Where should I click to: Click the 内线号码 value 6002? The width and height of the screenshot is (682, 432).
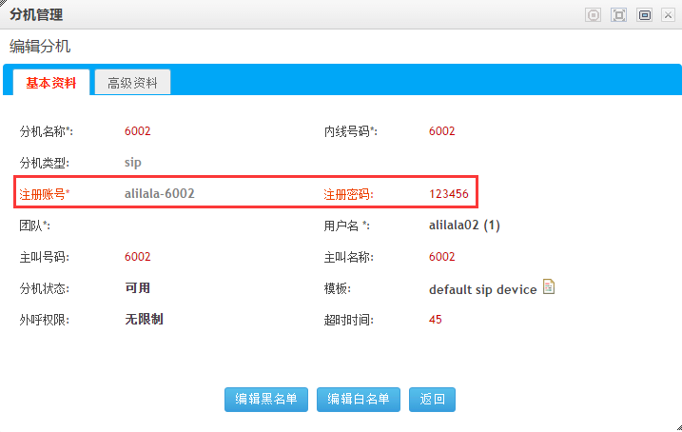click(x=442, y=131)
